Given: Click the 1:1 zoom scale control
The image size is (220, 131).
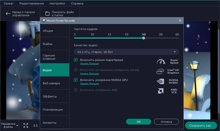Looking at the screenshot, I should 35,125.
